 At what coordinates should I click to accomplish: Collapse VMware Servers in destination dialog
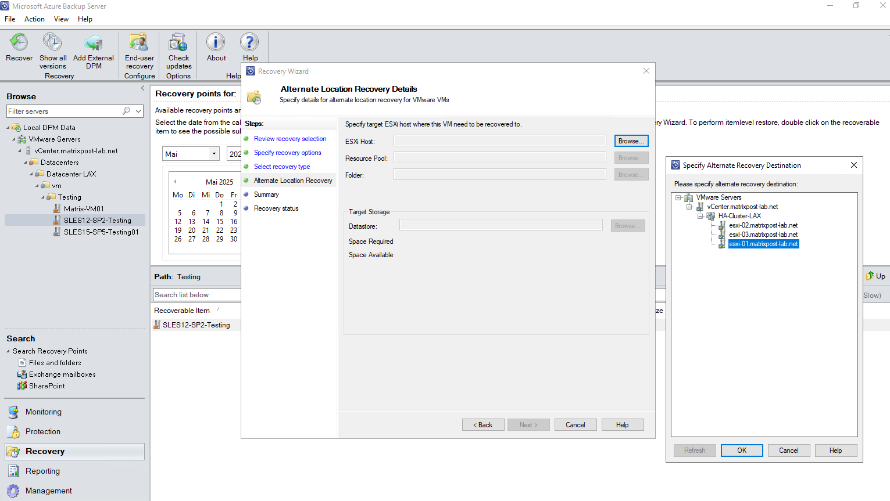(678, 197)
